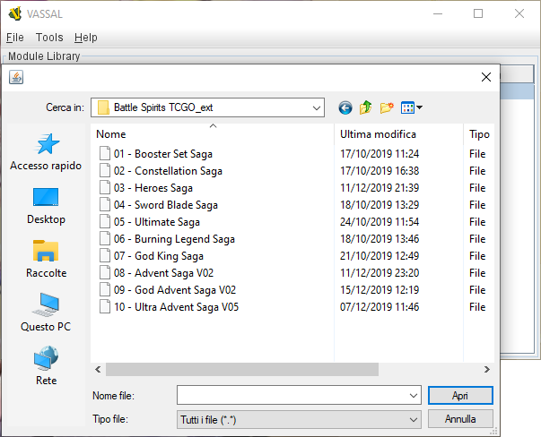The width and height of the screenshot is (541, 437).
Task: Open Rete network location
Action: (46, 365)
